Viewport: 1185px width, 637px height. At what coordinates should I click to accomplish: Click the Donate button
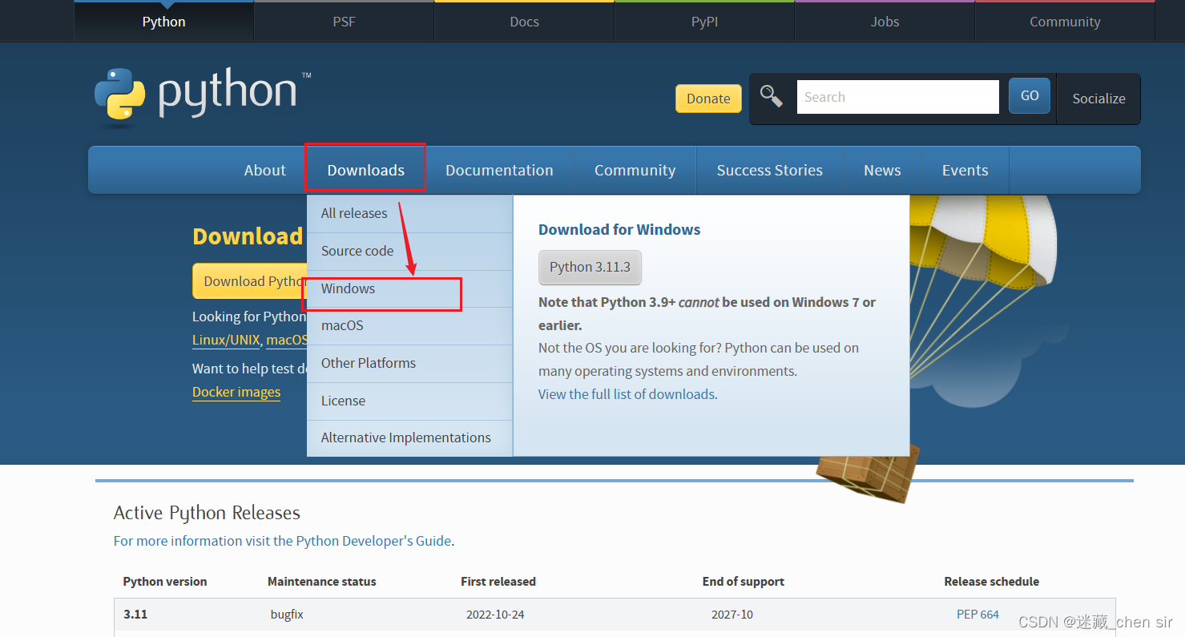708,99
